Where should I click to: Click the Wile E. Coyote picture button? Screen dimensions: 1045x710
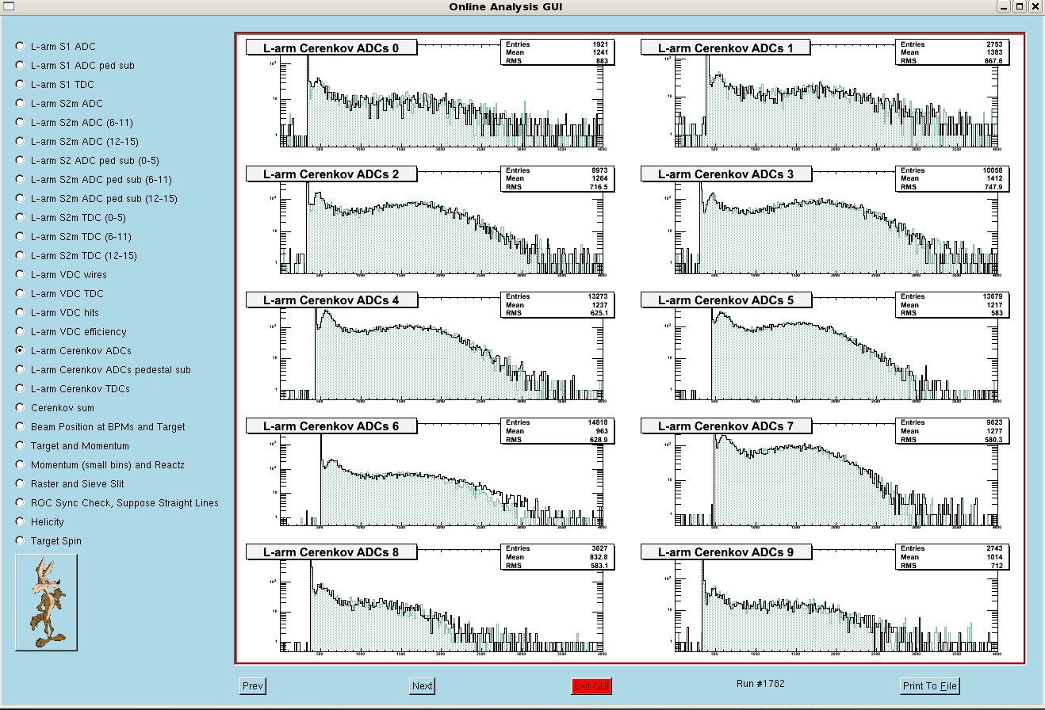pyautogui.click(x=46, y=602)
